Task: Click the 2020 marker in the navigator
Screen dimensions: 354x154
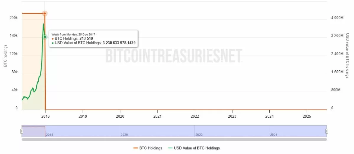Action: click(x=124, y=135)
